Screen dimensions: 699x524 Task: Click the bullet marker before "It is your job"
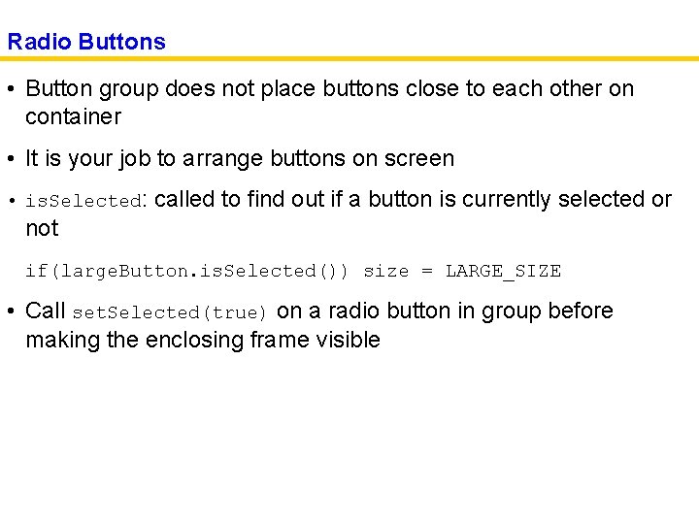tap(11, 159)
